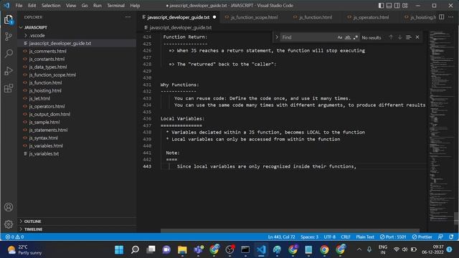Open Customize Layout button
This screenshot has height=258, width=459.
404,6
